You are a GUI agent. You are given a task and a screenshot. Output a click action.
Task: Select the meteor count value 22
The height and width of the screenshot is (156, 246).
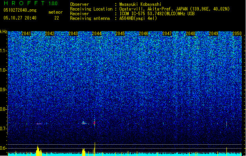(x=57, y=18)
